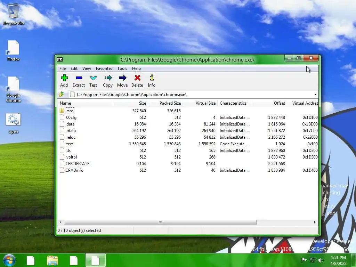Select the .rsrc folder icon
The image size is (356, 267).
tap(62, 111)
